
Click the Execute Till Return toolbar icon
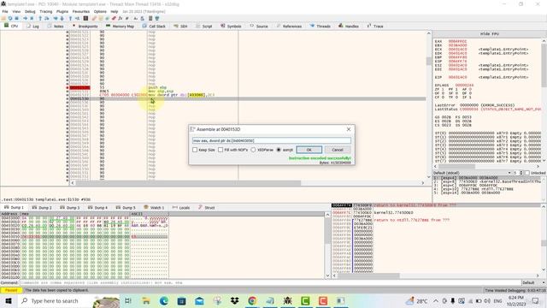click(x=70, y=18)
